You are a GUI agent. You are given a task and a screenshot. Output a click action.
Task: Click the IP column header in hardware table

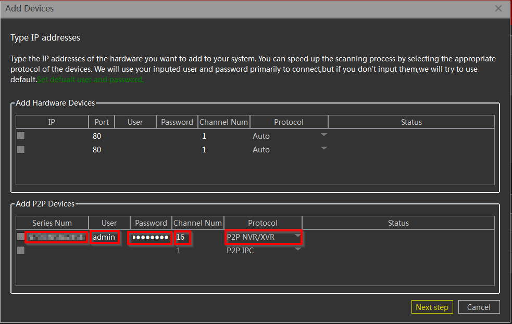(x=52, y=122)
